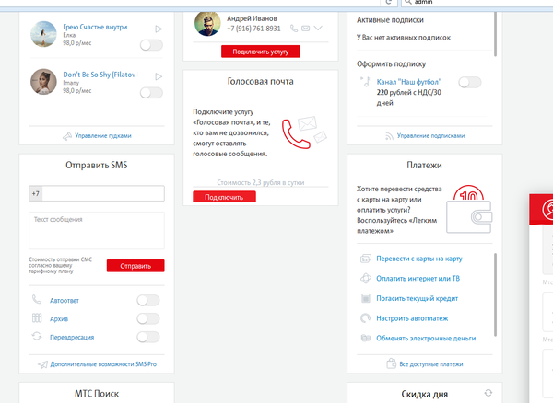The height and width of the screenshot is (403, 553).
Task: Toggle the Канал 'Наш футбол' subscription
Action: [x=469, y=83]
